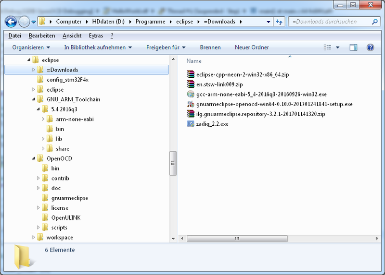Expand the arm-none-eabi folder node
This screenshot has height=275, width=385.
[x=43, y=119]
